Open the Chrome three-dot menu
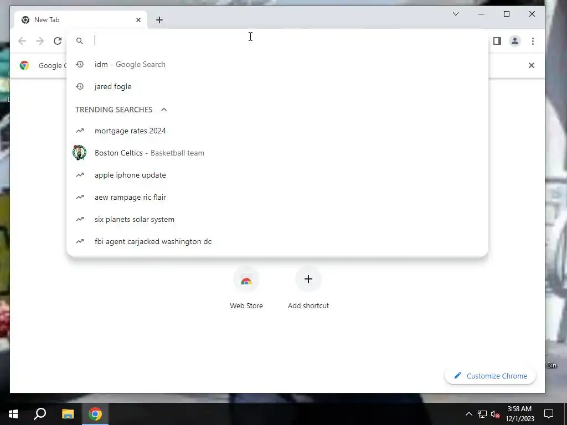The width and height of the screenshot is (567, 425). [x=533, y=41]
